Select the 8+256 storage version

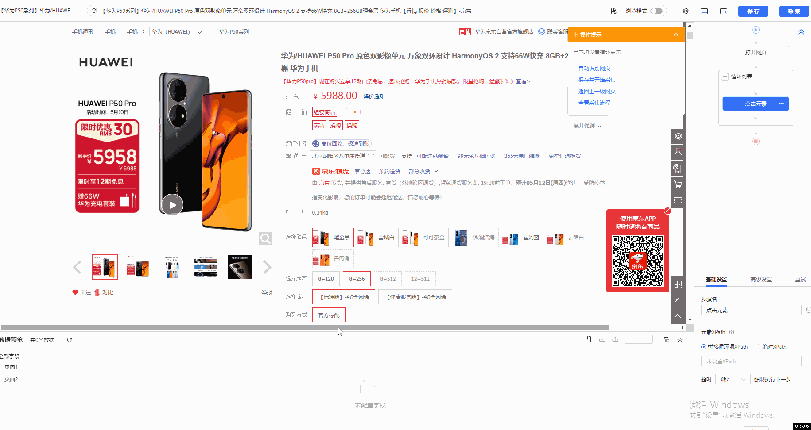coord(357,279)
